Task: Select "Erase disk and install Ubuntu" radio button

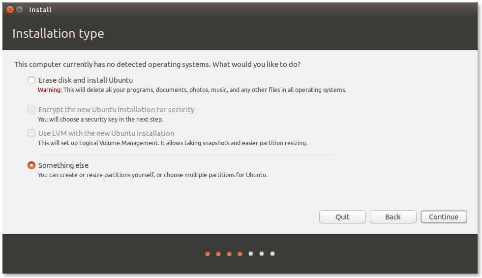Action: coord(31,80)
